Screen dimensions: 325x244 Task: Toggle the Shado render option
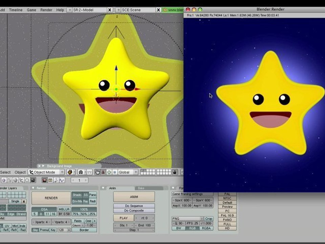77,195
